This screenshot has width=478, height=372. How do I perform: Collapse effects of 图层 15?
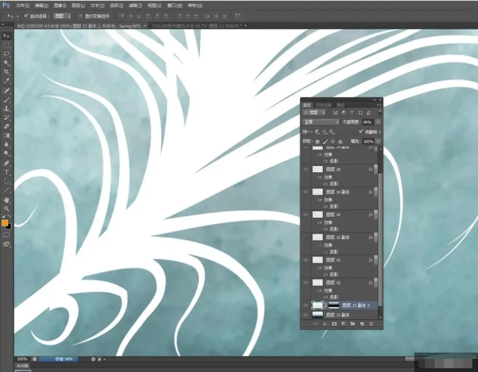coord(376,260)
